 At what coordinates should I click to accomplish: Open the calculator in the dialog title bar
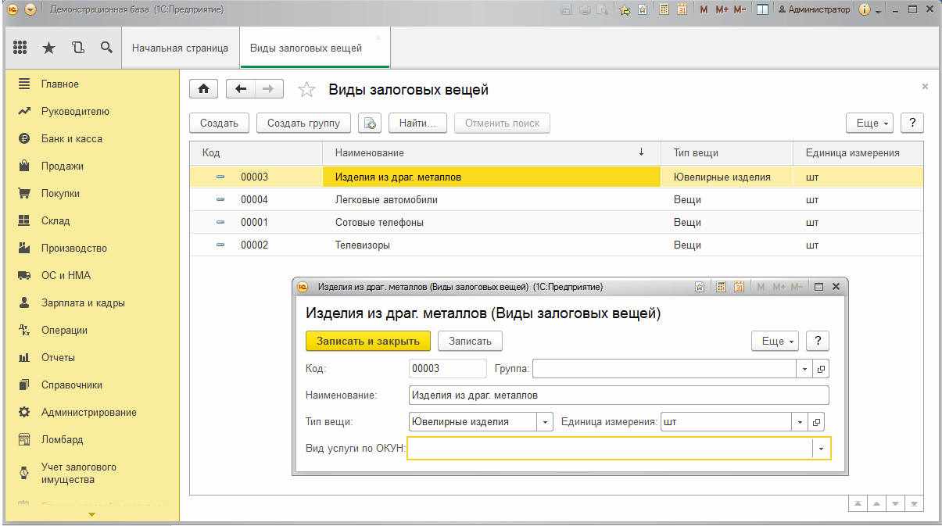click(x=722, y=287)
